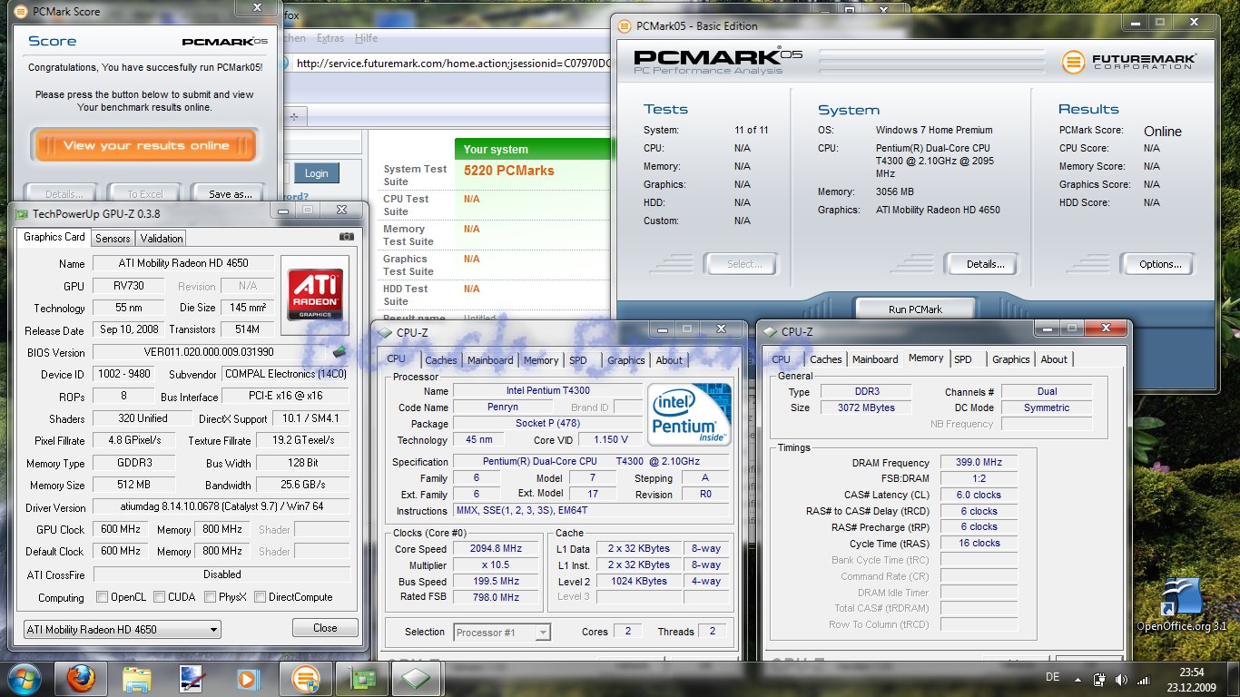Show hidden system tray icons
The width and height of the screenshot is (1240, 697).
coord(1078,678)
